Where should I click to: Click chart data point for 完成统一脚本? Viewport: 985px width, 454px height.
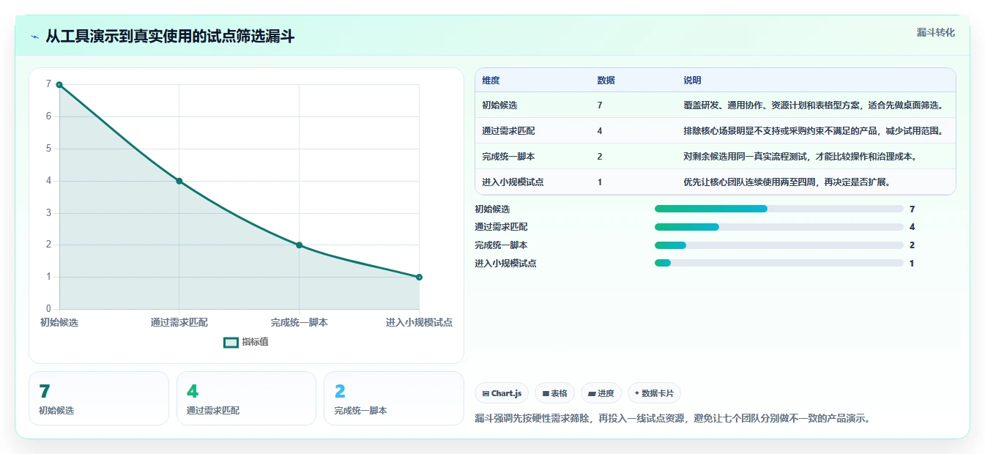click(299, 245)
